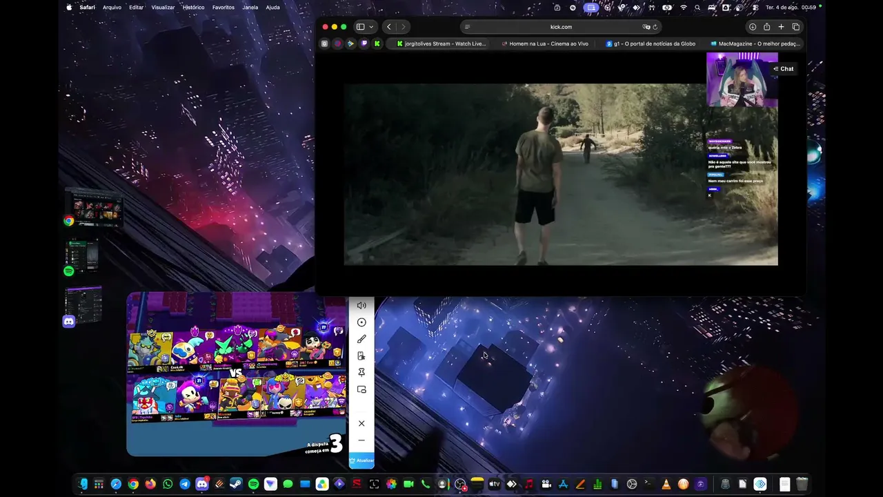The width and height of the screenshot is (883, 497).
Task: Open Telegram from the Dock
Action: tap(185, 484)
